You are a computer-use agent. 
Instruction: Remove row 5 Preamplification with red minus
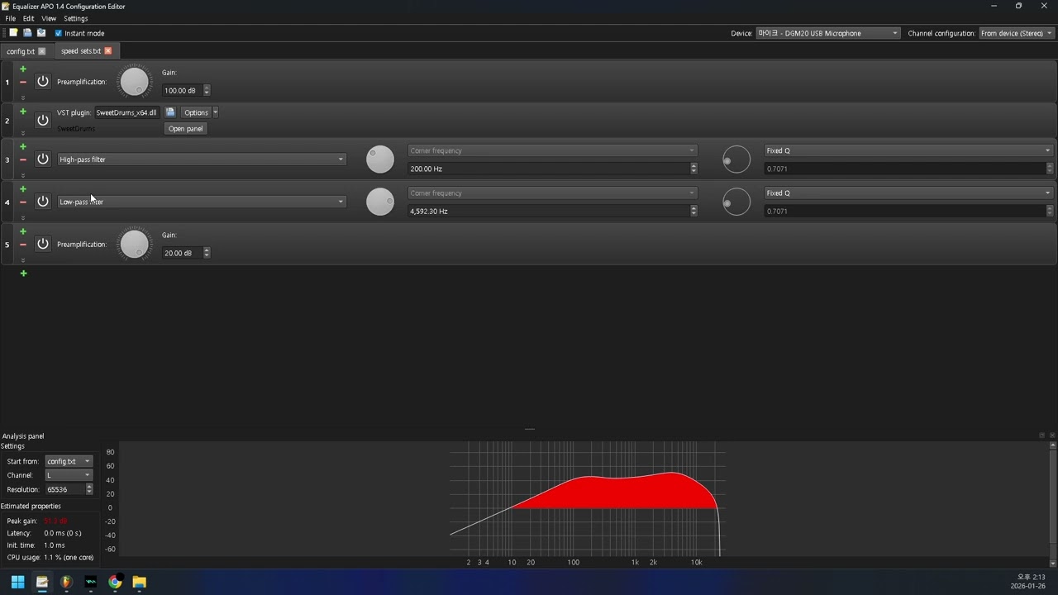coord(23,245)
